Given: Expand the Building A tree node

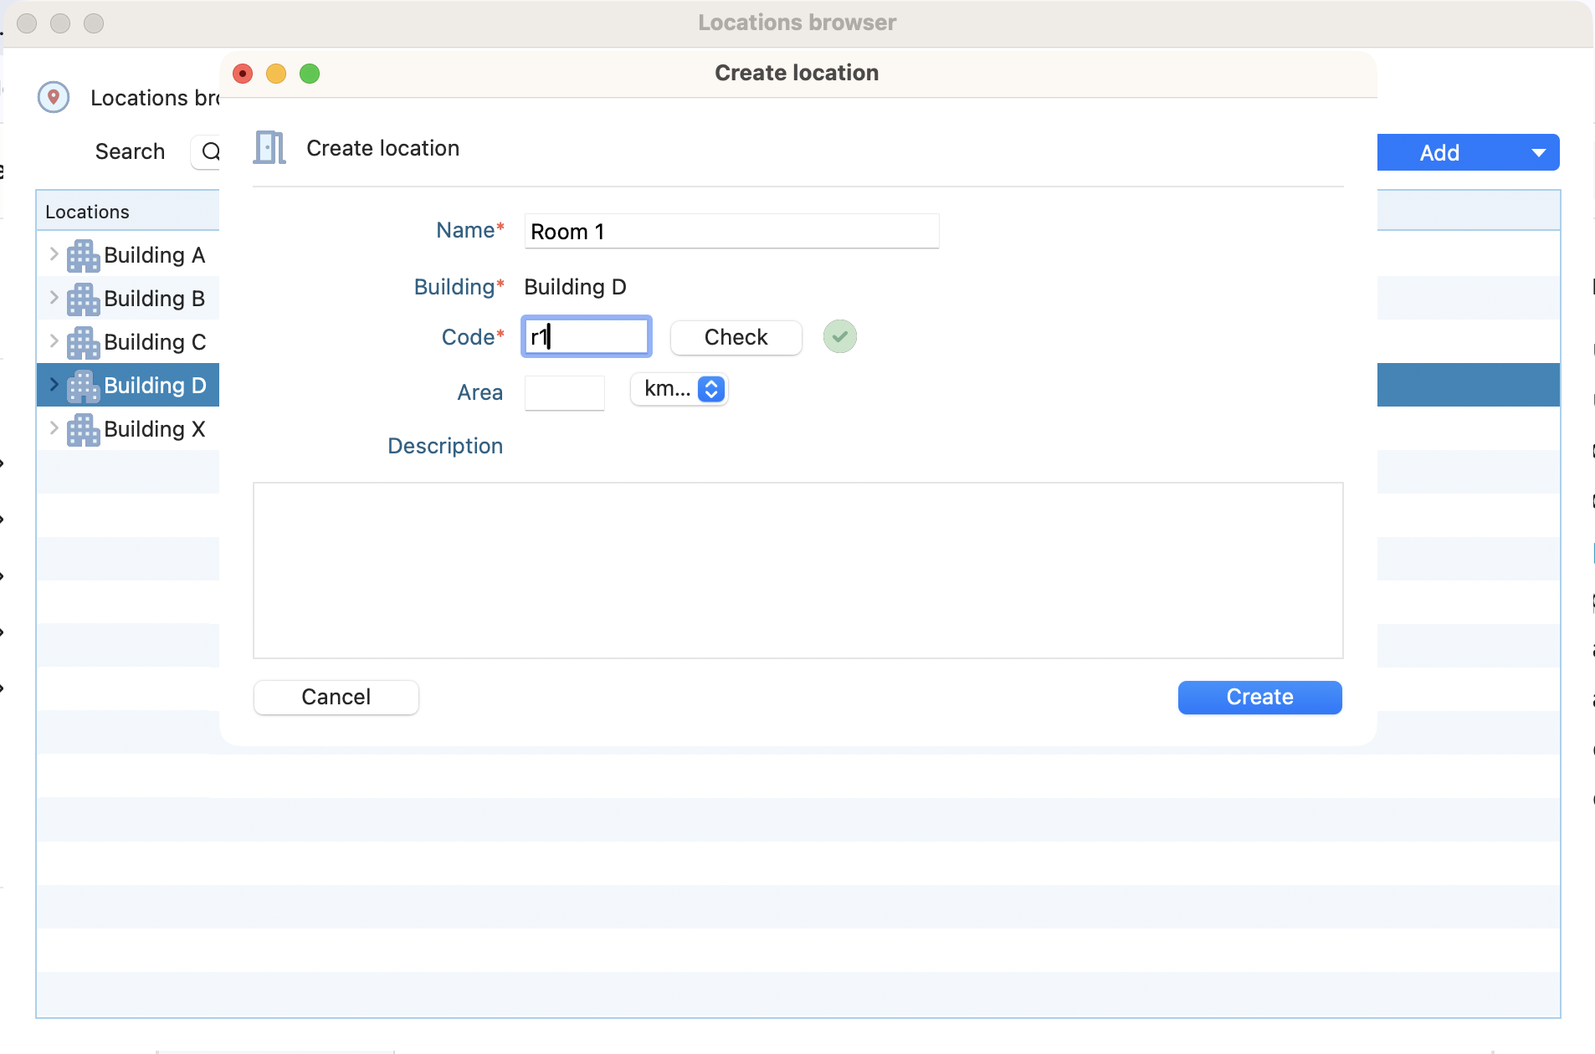Looking at the screenshot, I should click(x=54, y=254).
